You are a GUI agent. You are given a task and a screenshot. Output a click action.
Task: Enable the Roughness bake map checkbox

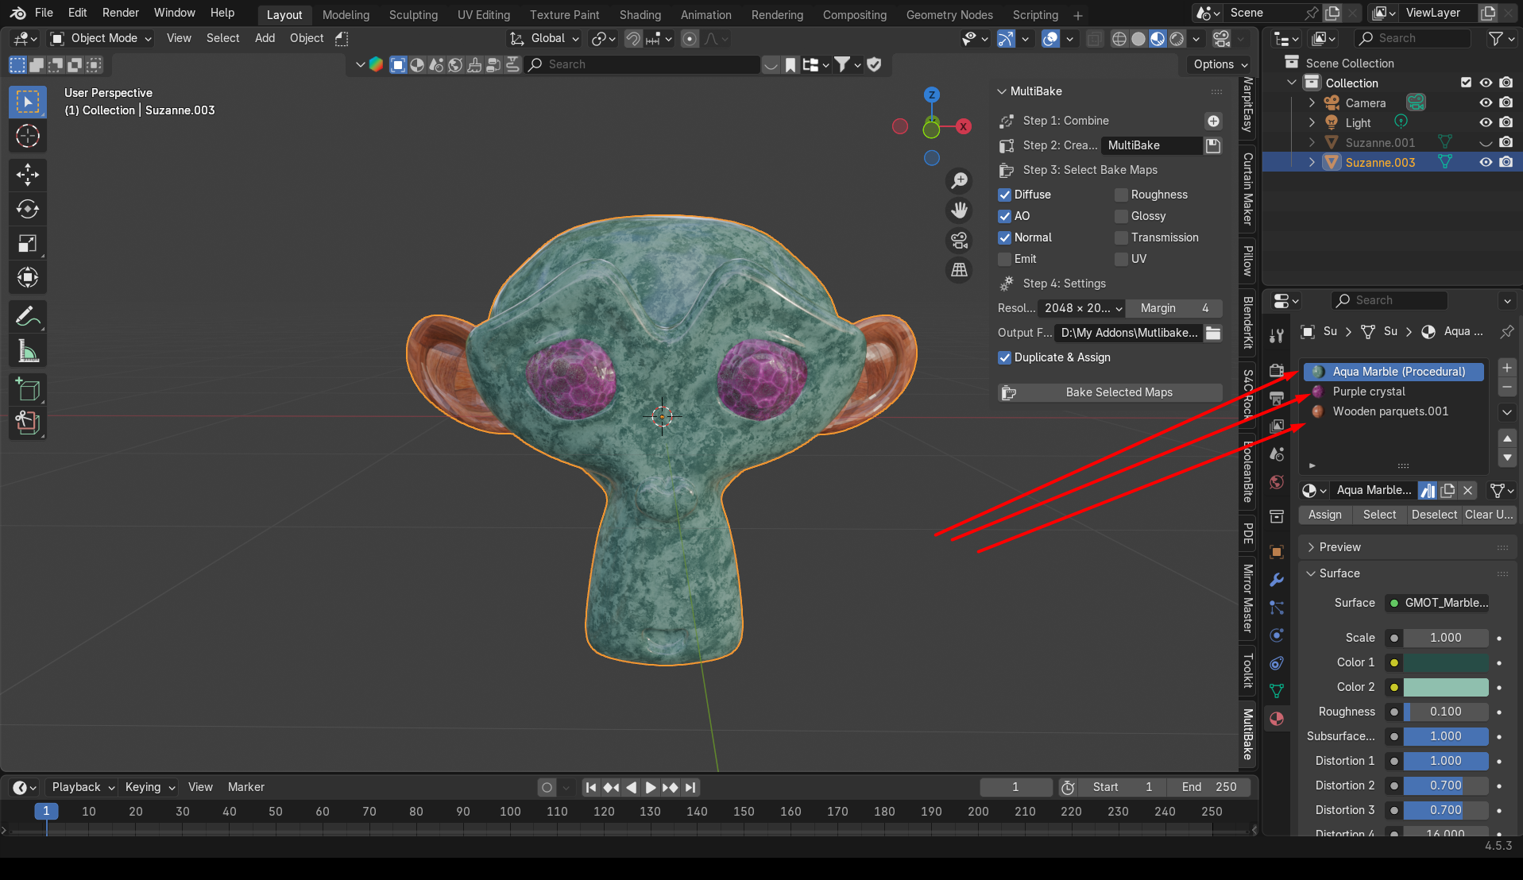[1121, 195]
